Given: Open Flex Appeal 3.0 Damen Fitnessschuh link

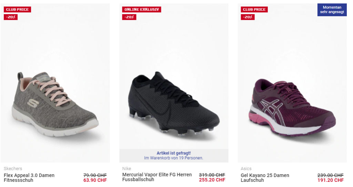Looking at the screenshot, I should [29, 178].
